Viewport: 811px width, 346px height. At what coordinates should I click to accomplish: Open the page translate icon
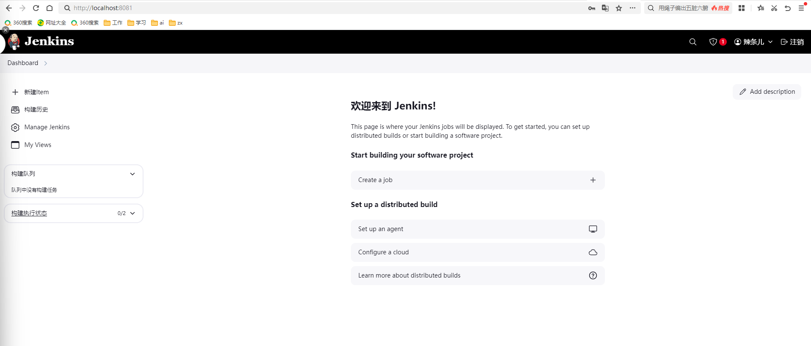(605, 8)
